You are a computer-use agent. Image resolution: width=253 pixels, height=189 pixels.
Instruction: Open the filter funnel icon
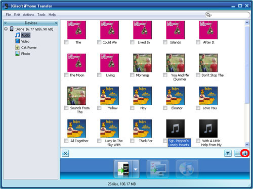click(x=228, y=153)
